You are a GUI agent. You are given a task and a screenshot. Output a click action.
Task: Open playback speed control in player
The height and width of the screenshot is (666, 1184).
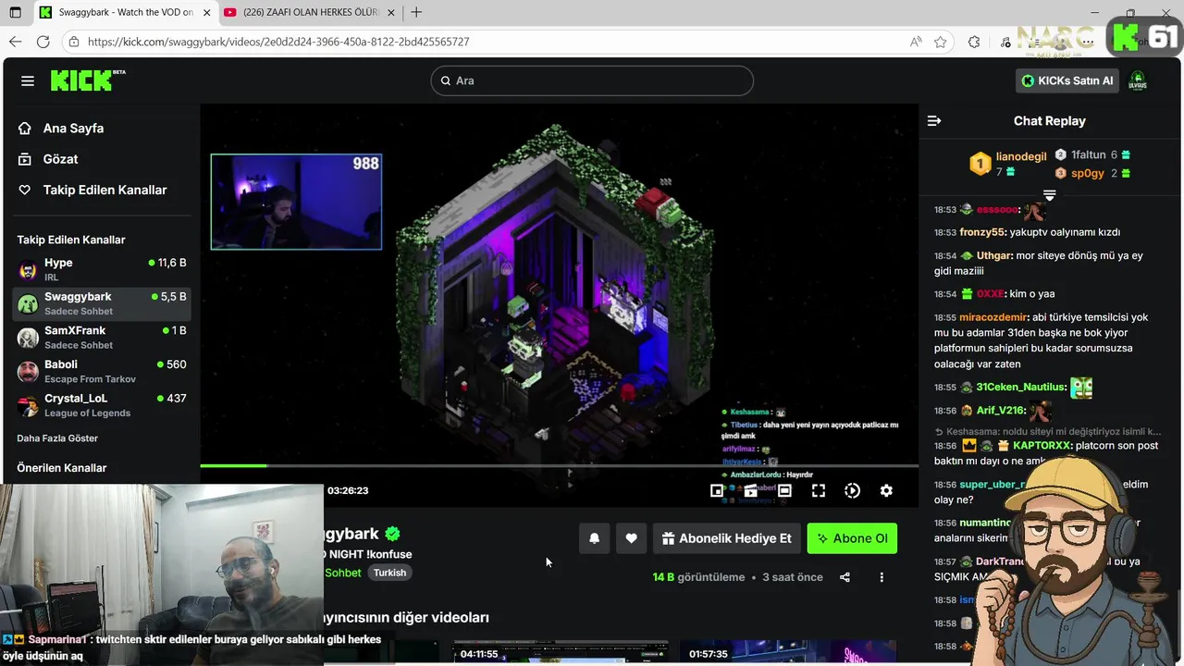(852, 491)
